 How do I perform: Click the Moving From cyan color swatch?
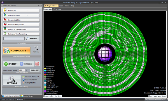pyautogui.click(x=45, y=71)
